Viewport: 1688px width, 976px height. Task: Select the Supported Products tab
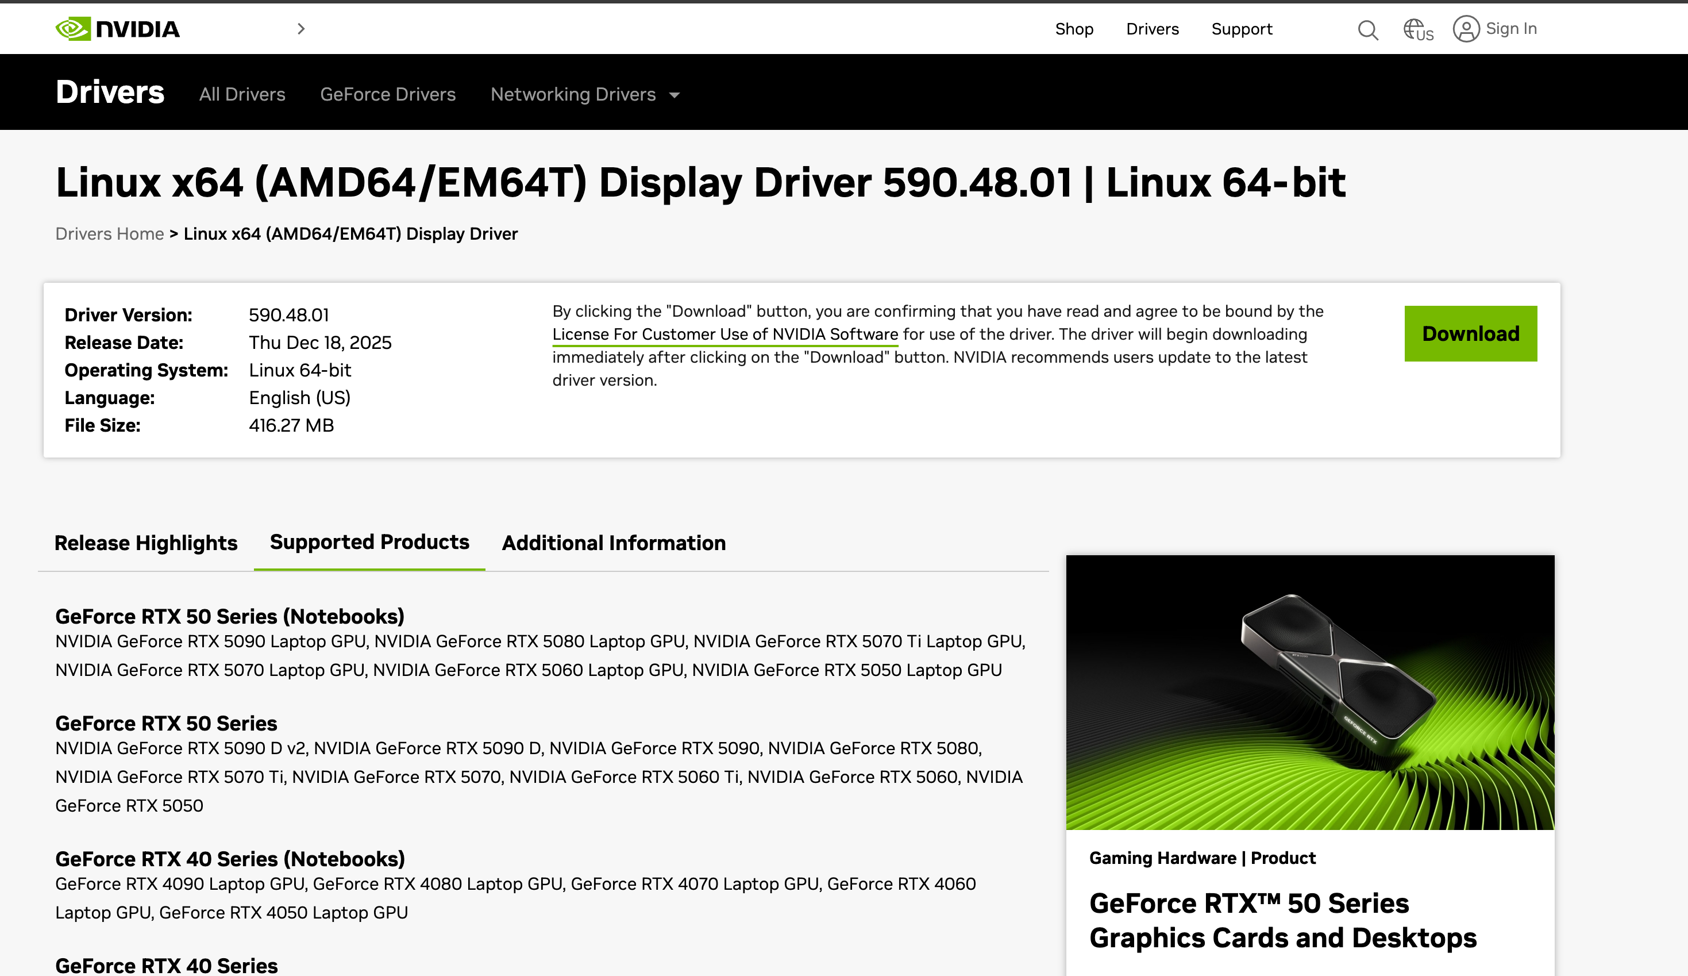369,541
